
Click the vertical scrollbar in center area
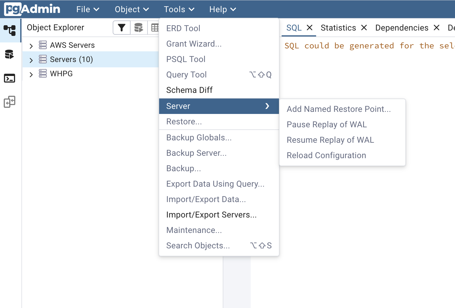coord(236,282)
